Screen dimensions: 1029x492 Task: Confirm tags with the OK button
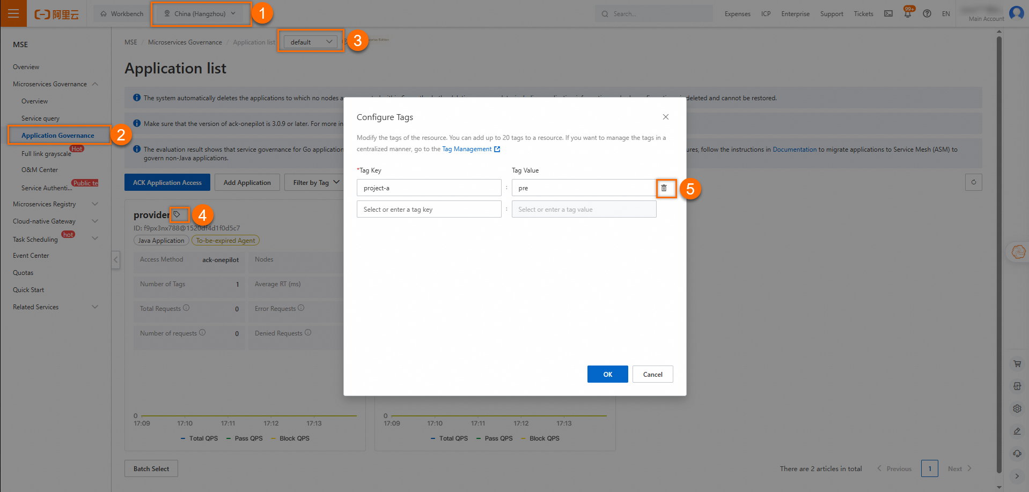pos(608,374)
